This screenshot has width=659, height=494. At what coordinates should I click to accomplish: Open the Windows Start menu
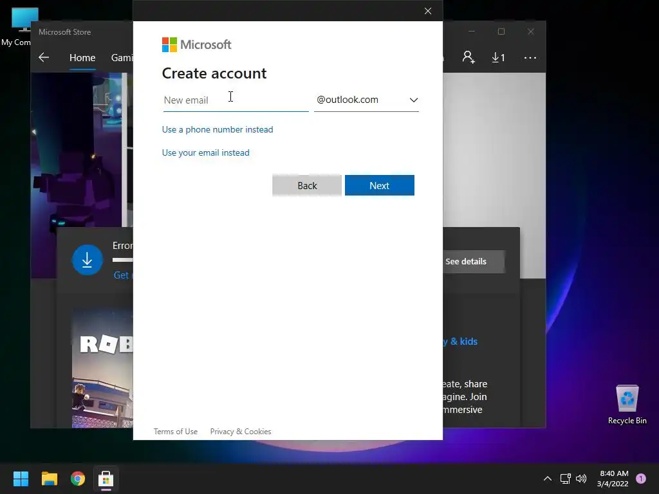tap(21, 479)
